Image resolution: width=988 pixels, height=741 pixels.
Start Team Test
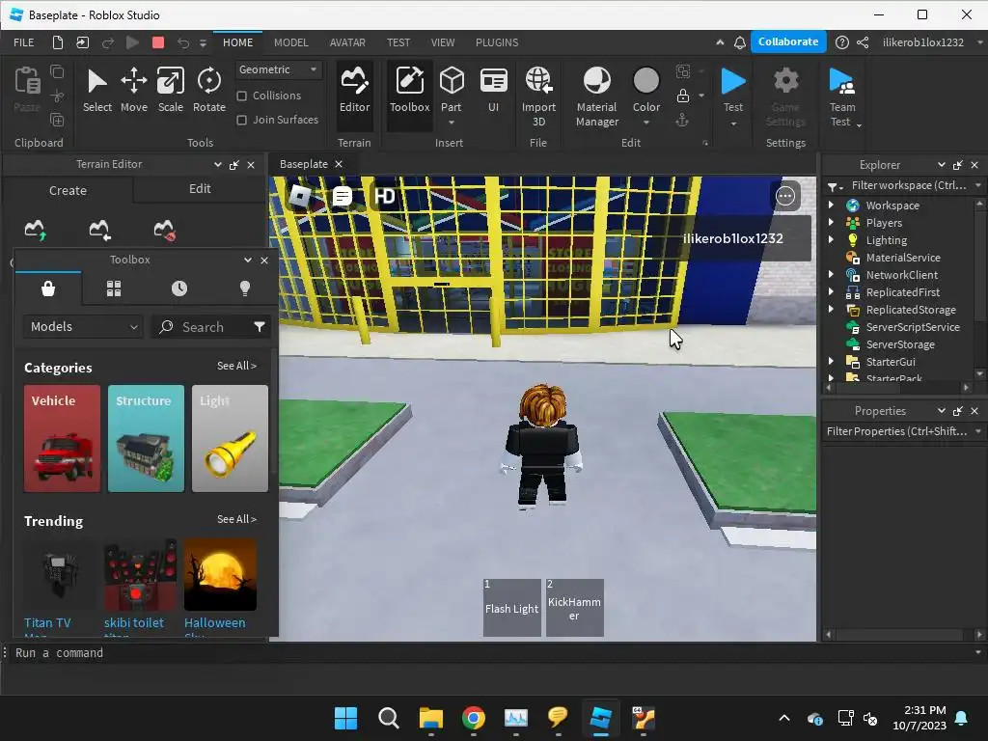842,96
